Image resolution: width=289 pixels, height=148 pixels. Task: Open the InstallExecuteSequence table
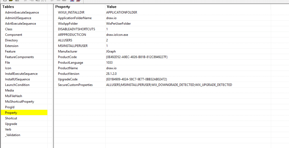pos(21,74)
